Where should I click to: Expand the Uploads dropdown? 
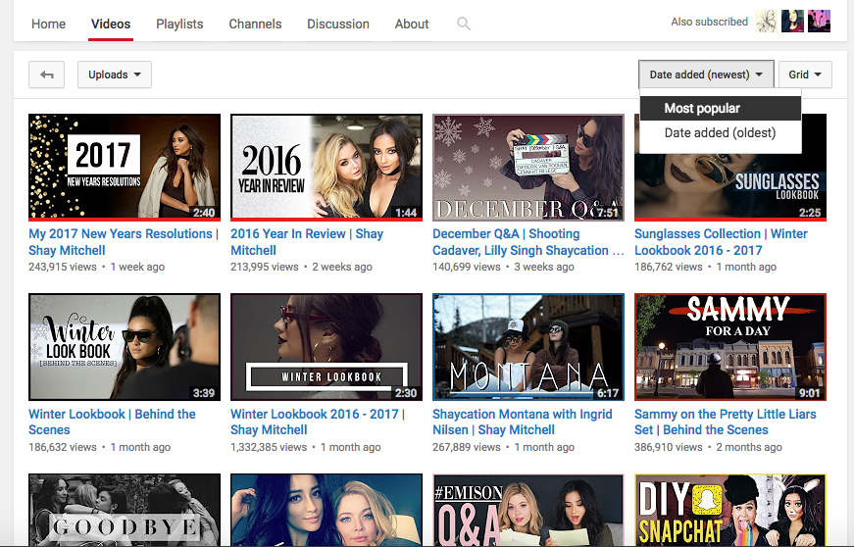tap(115, 75)
